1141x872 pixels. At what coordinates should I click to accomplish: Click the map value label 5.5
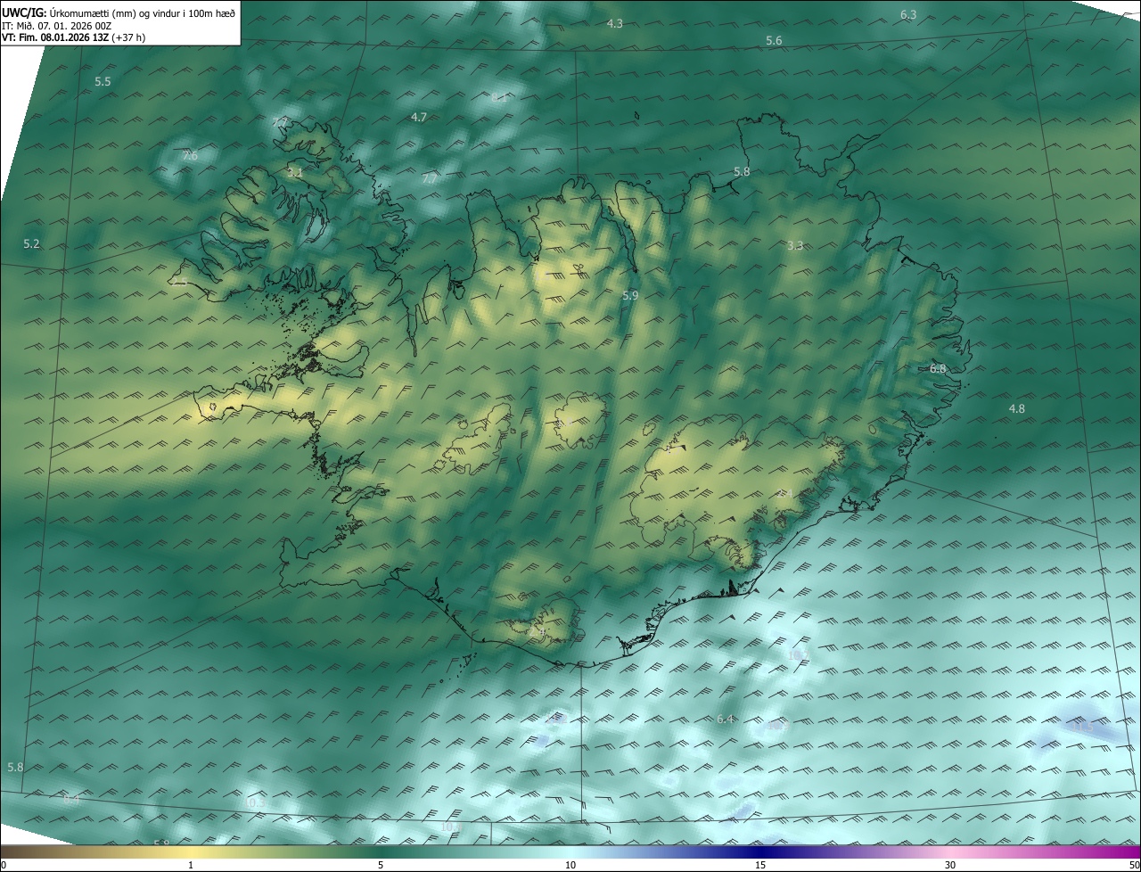[x=103, y=81]
